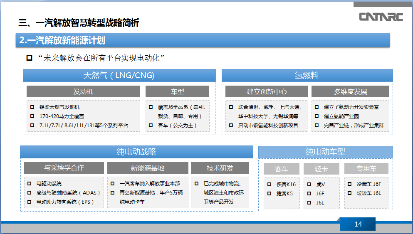Click the 技术研发 subheader
This screenshot has width=413, height=234.
coord(220,168)
